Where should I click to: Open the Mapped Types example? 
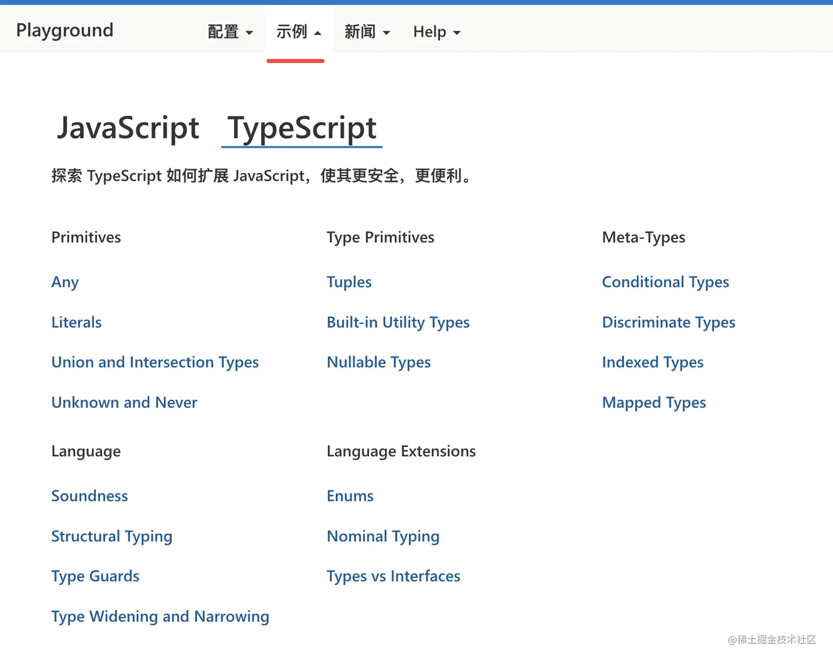pos(654,402)
